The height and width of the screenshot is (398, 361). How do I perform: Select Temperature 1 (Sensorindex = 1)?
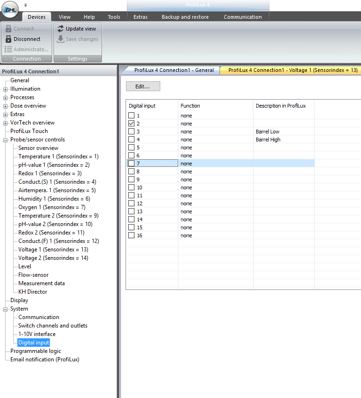point(58,156)
